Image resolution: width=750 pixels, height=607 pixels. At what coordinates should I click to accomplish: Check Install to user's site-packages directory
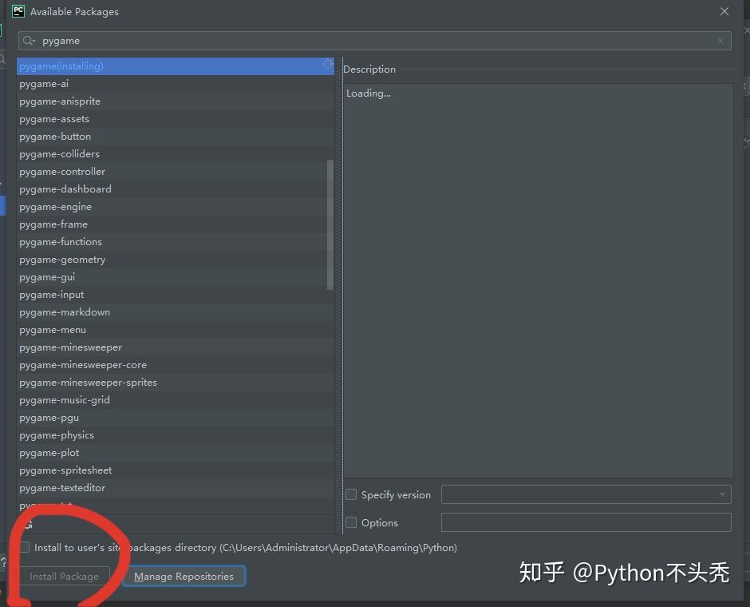[x=25, y=547]
